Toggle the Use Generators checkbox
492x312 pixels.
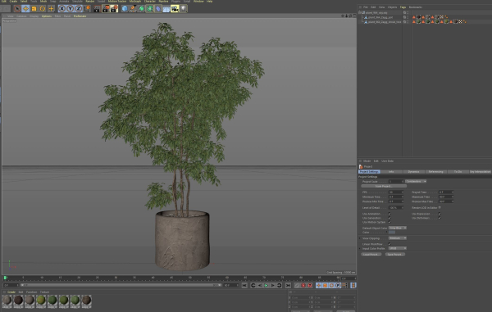pyautogui.click(x=389, y=218)
